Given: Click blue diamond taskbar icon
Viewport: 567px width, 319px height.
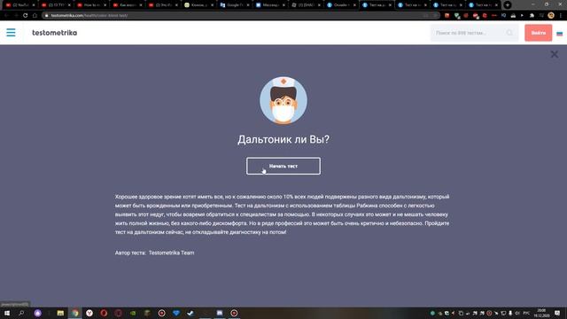Looking at the screenshot, I should pos(176,313).
